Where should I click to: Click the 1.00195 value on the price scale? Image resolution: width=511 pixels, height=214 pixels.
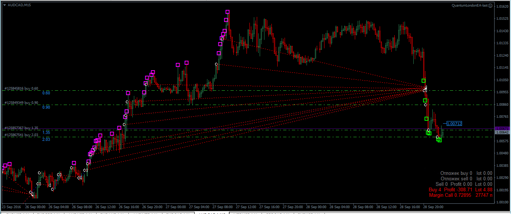[x=502, y=190]
